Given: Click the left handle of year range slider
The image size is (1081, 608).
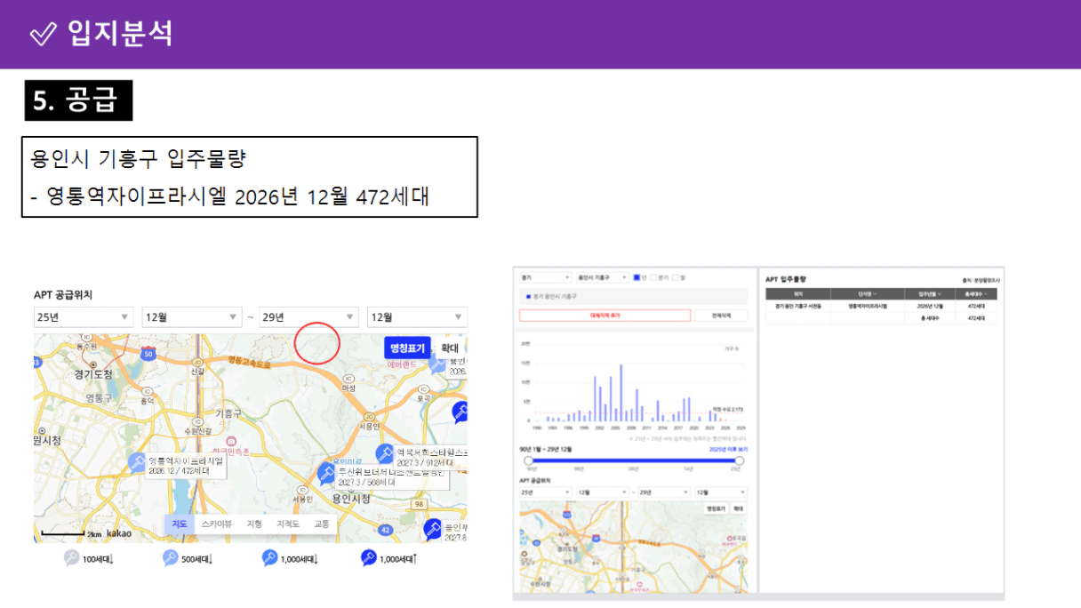Looking at the screenshot, I should 528,460.
